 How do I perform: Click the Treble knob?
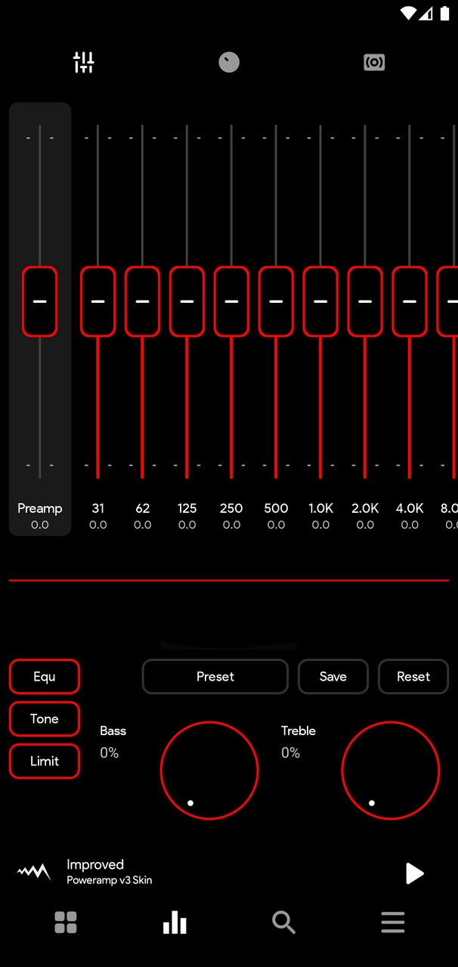(391, 770)
